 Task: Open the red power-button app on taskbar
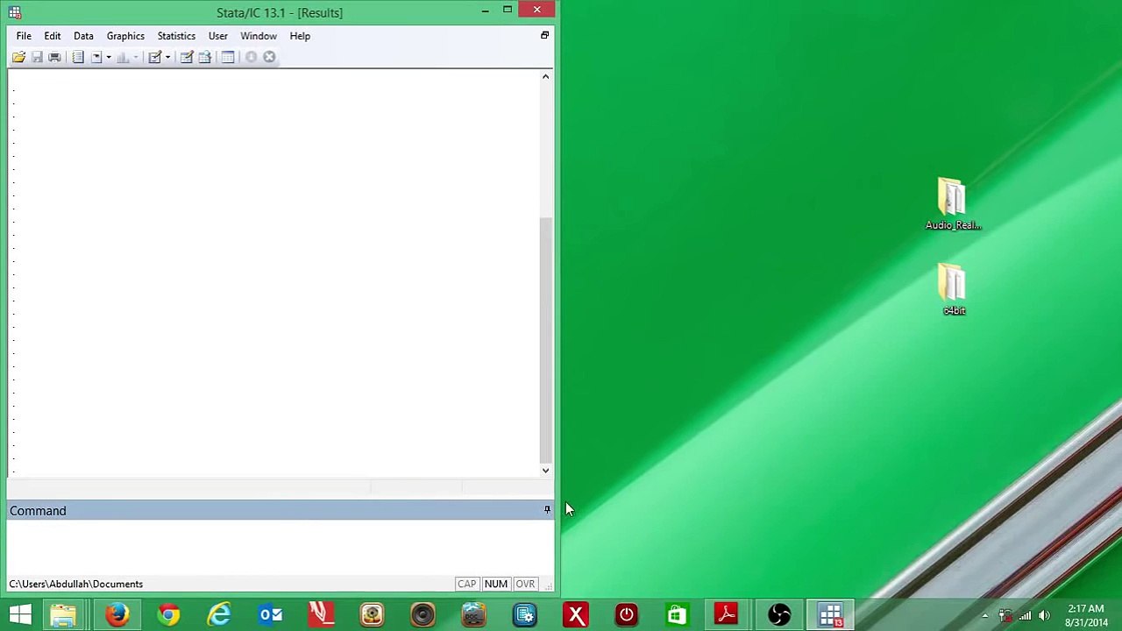coord(626,614)
